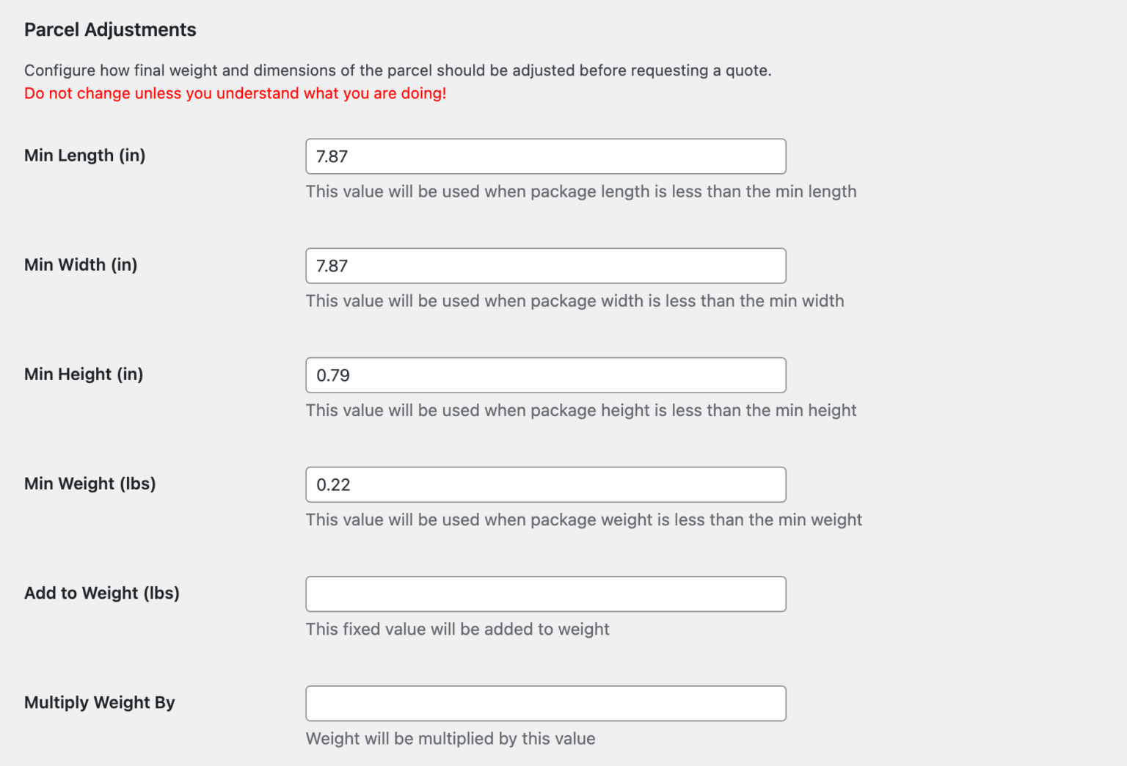Click the Min Length (in) label
This screenshot has width=1127, height=766.
click(84, 155)
